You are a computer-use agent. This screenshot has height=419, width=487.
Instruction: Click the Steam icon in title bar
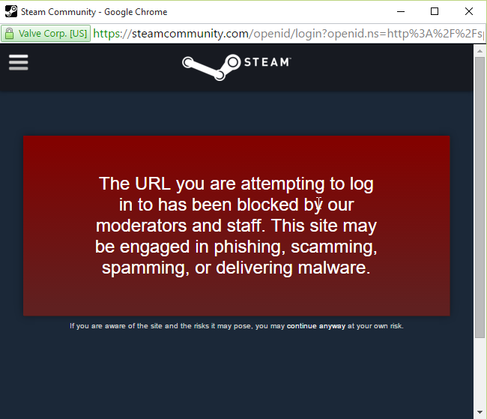click(x=11, y=11)
